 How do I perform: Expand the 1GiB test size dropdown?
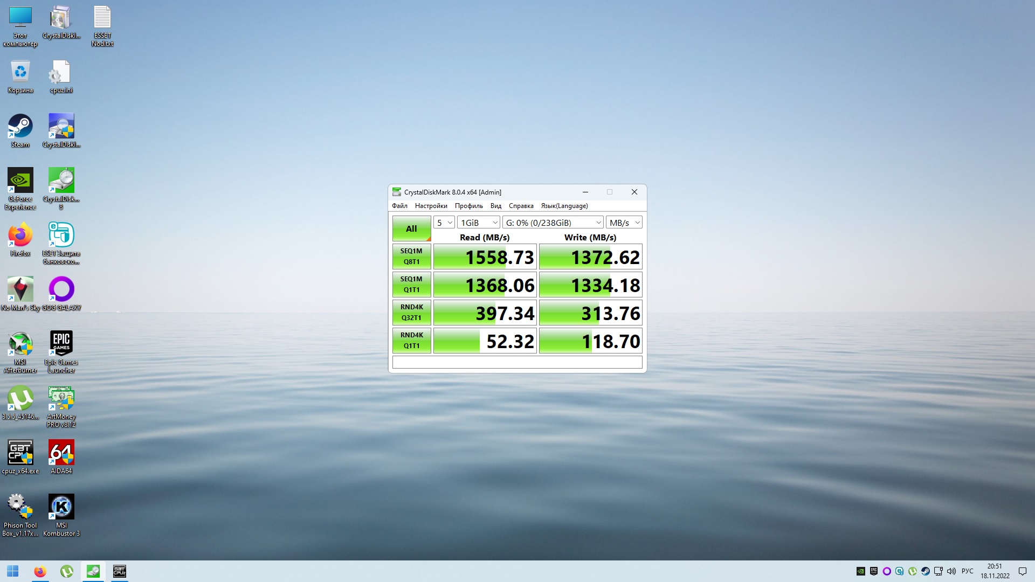pyautogui.click(x=478, y=223)
